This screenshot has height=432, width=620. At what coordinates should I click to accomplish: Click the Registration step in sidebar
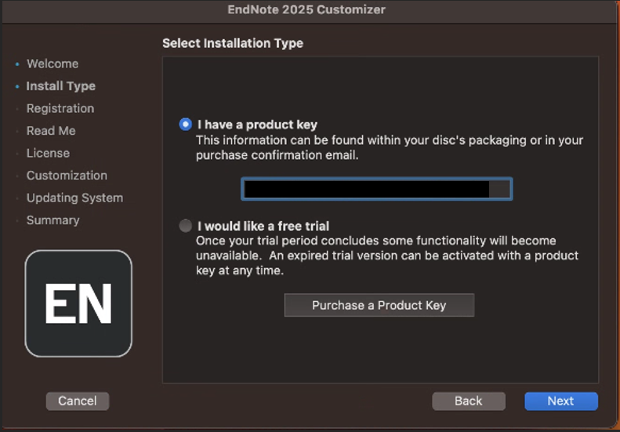(x=60, y=108)
